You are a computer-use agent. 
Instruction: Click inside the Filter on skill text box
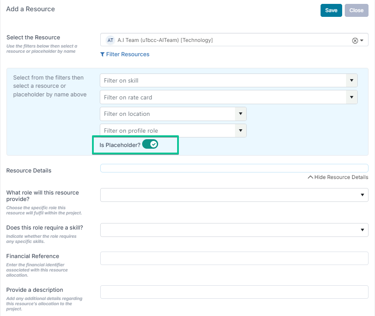click(x=223, y=80)
